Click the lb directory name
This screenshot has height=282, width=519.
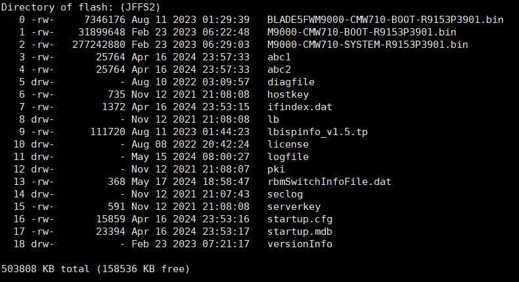(x=273, y=119)
